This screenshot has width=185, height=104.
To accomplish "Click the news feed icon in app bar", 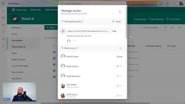I will (3, 25).
